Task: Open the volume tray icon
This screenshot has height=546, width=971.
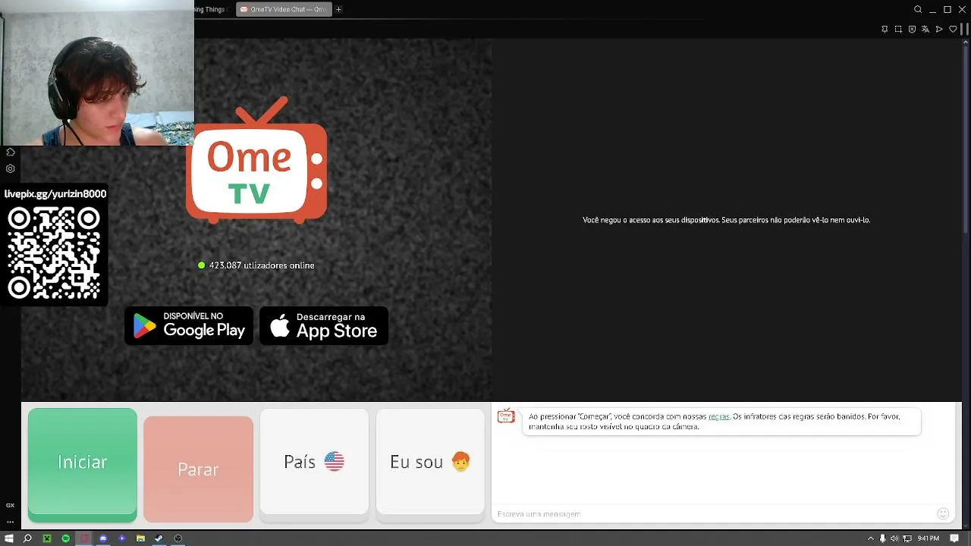Action: pos(894,538)
